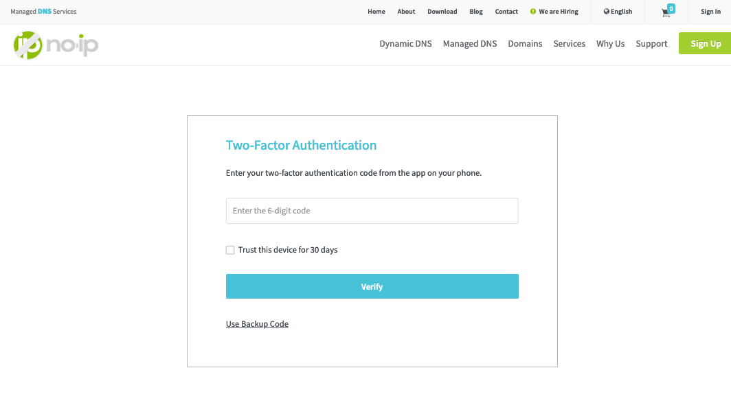Open the Support section
731x403 pixels.
[651, 43]
